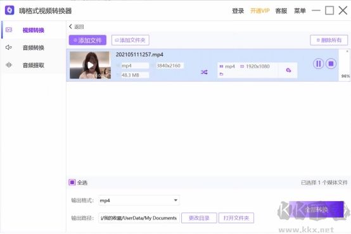
Task: Remove the file with the small x
Action: point(347,51)
